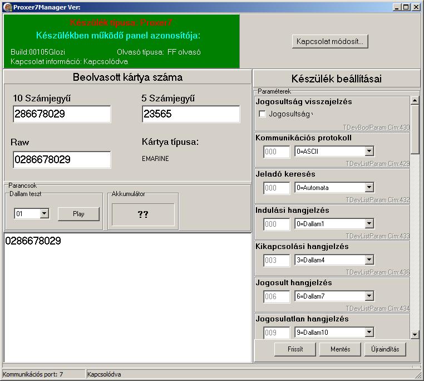Click the 5 Számjegyű field showing 23565
The width and height of the screenshot is (424, 381).
(x=191, y=114)
